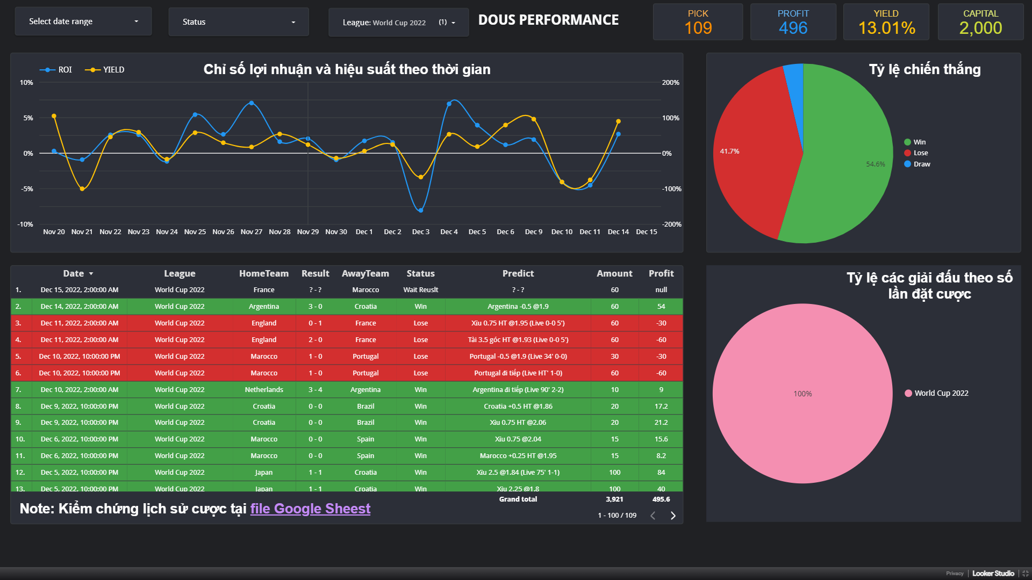The height and width of the screenshot is (580, 1032).
Task: Click the Privacy link in footer
Action: (x=955, y=574)
